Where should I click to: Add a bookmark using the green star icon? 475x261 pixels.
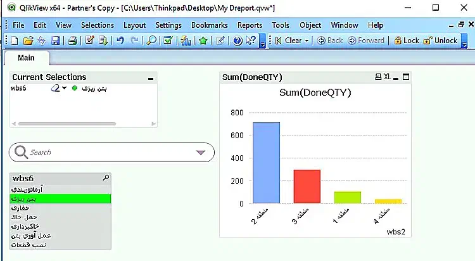coord(203,41)
